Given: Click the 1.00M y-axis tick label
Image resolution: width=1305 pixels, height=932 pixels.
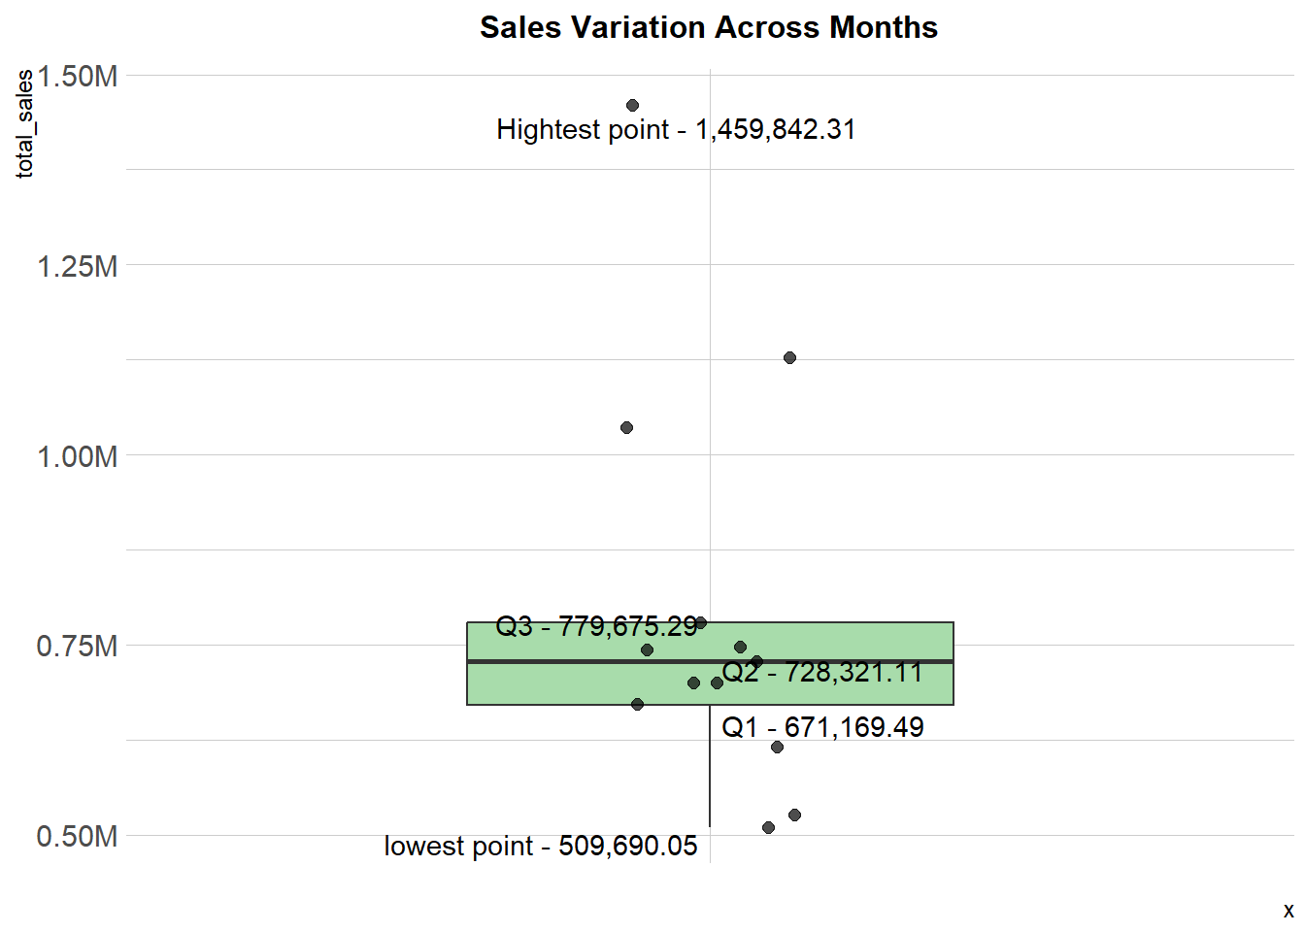Looking at the screenshot, I should (x=77, y=456).
